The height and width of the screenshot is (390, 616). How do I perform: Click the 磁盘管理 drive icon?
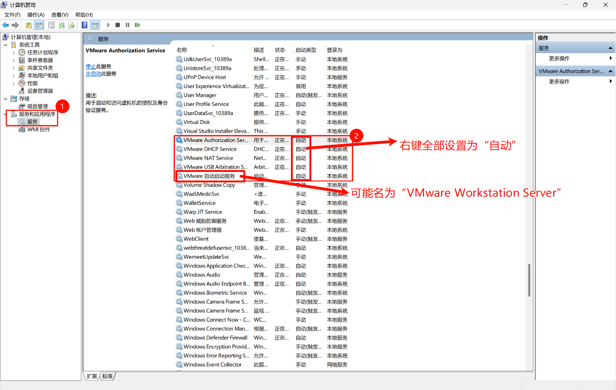[x=22, y=106]
